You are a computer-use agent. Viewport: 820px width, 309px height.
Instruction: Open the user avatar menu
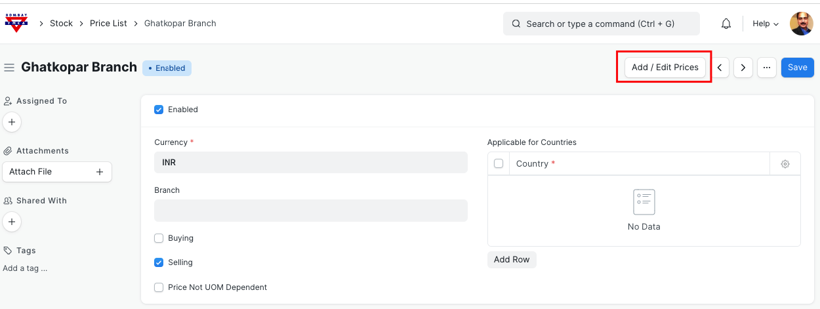801,24
